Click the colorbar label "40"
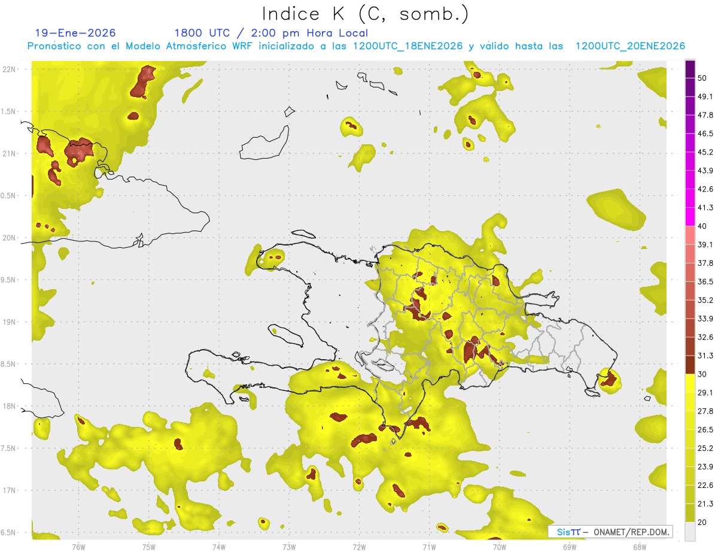Viewport: 718px width, 555px height. (702, 226)
